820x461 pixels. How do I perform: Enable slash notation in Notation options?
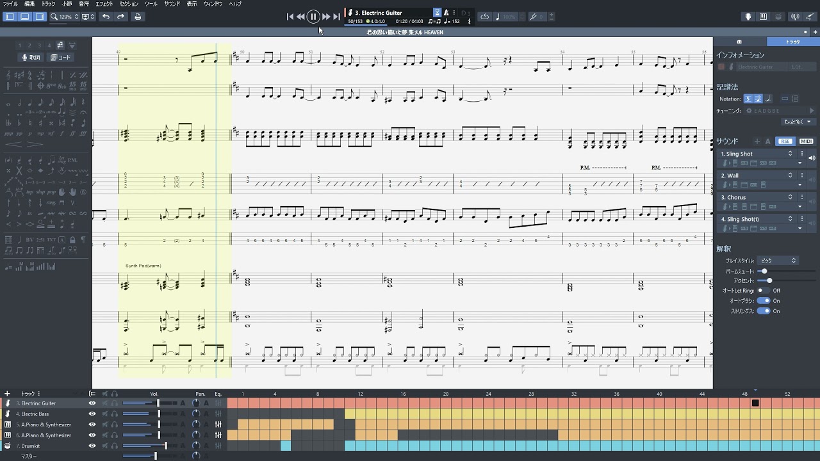click(768, 99)
